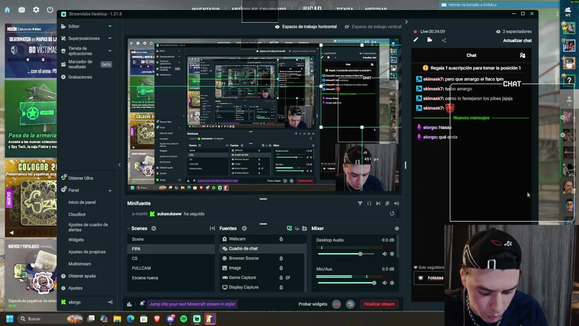Image resolution: width=579 pixels, height=326 pixels.
Task: Mute Mic/Aux in the Mixer
Action: [384, 283]
